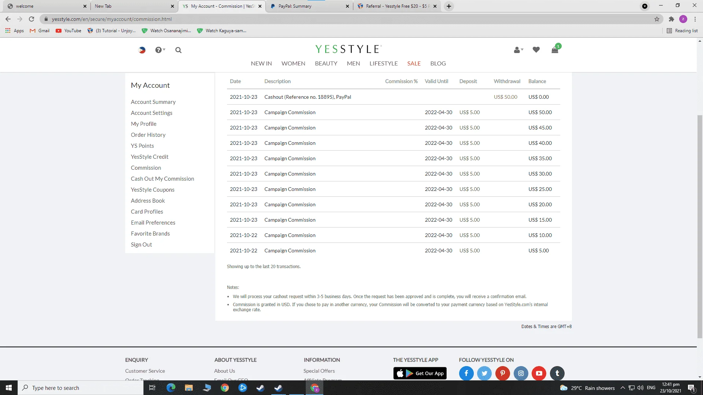This screenshot has width=703, height=395.
Task: Click the page vertical scrollbar
Action: (x=700, y=227)
